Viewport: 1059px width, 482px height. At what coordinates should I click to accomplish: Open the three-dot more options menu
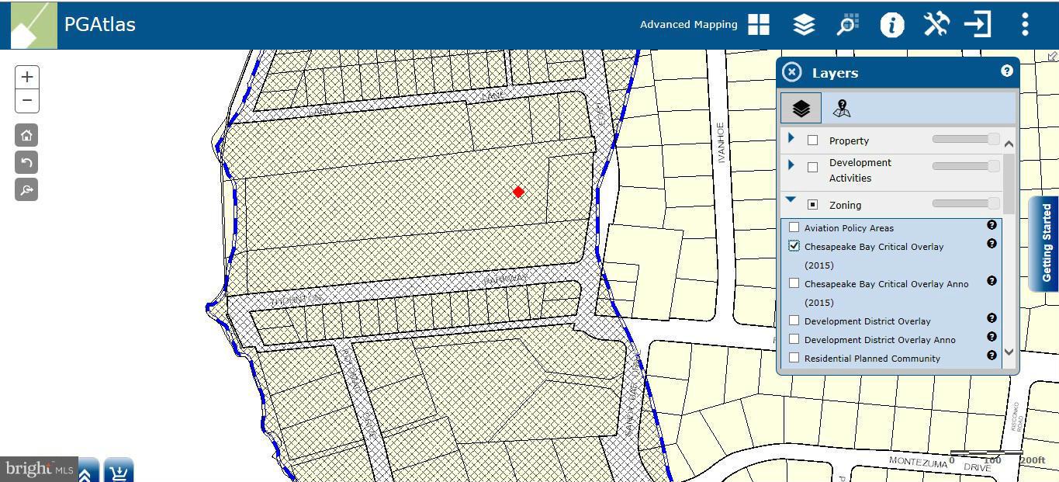pos(1025,25)
